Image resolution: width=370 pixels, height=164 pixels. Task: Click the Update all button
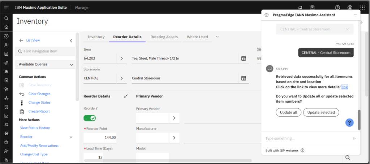[288, 112]
